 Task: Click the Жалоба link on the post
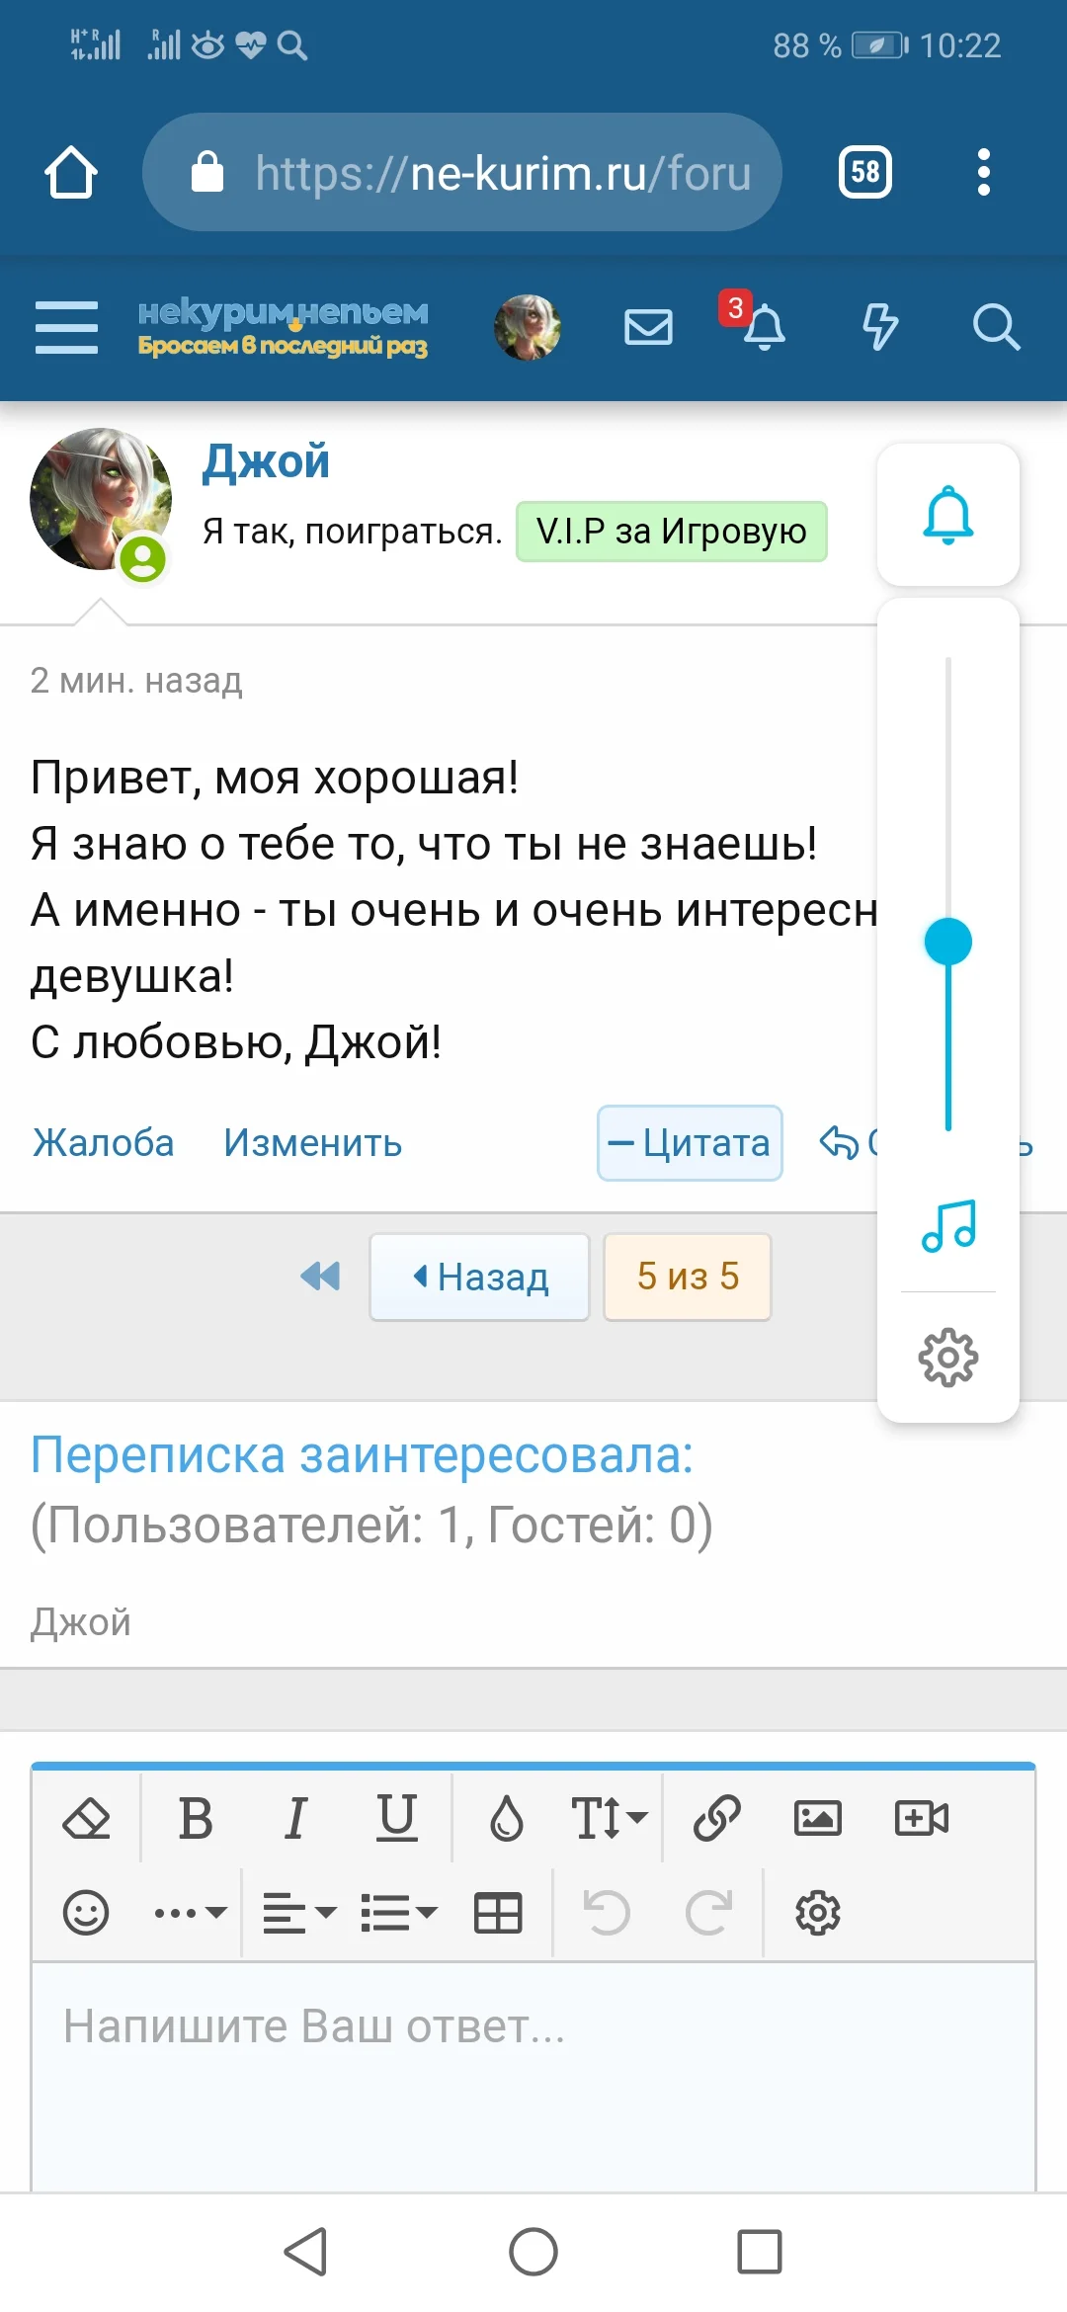tap(102, 1142)
